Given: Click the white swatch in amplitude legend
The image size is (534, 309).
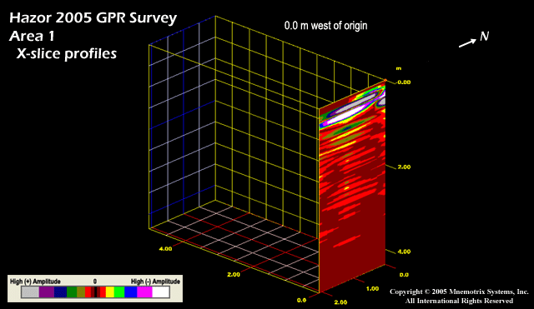Looking at the screenshot, I should (x=160, y=292).
